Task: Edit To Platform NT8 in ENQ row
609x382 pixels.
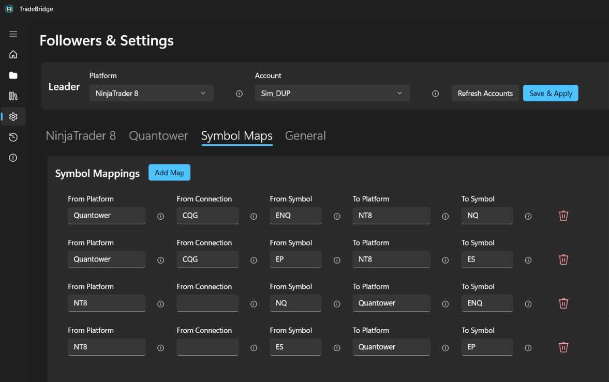Action: point(392,216)
